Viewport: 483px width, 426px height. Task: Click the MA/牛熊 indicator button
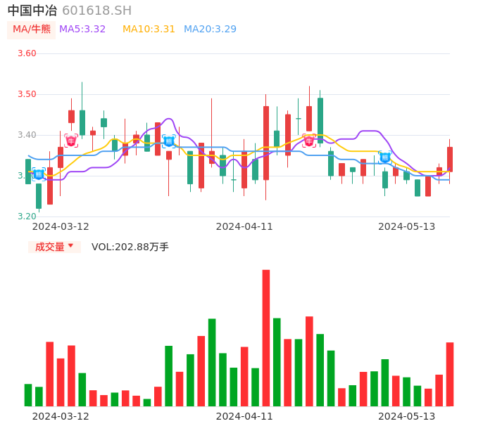coord(31,30)
